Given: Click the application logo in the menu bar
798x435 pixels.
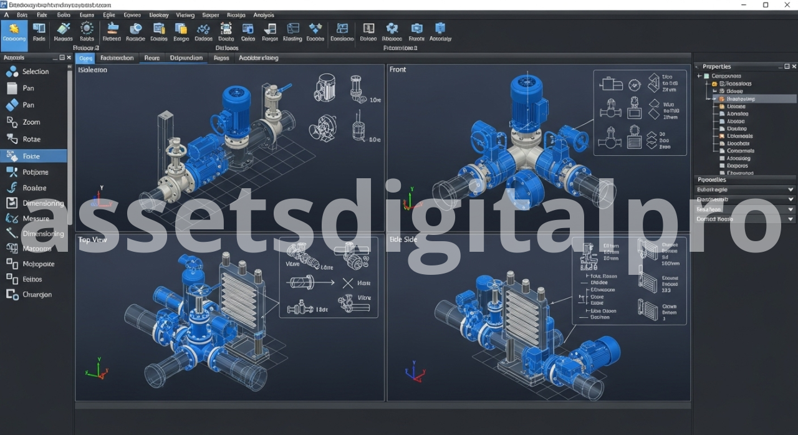Looking at the screenshot, I should pos(6,14).
